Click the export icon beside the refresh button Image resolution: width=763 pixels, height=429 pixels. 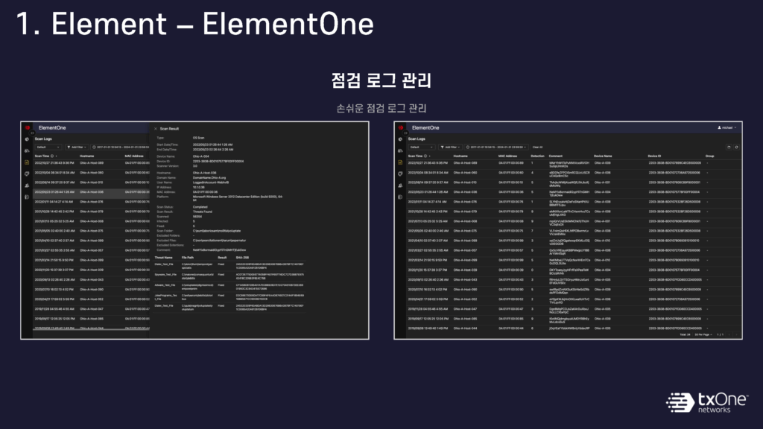(729, 147)
